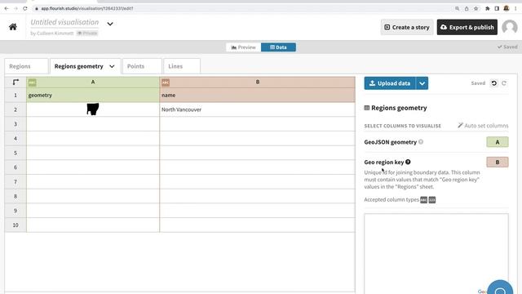Reload the browser page
Viewport: 522px width, 294px height.
point(25,8)
